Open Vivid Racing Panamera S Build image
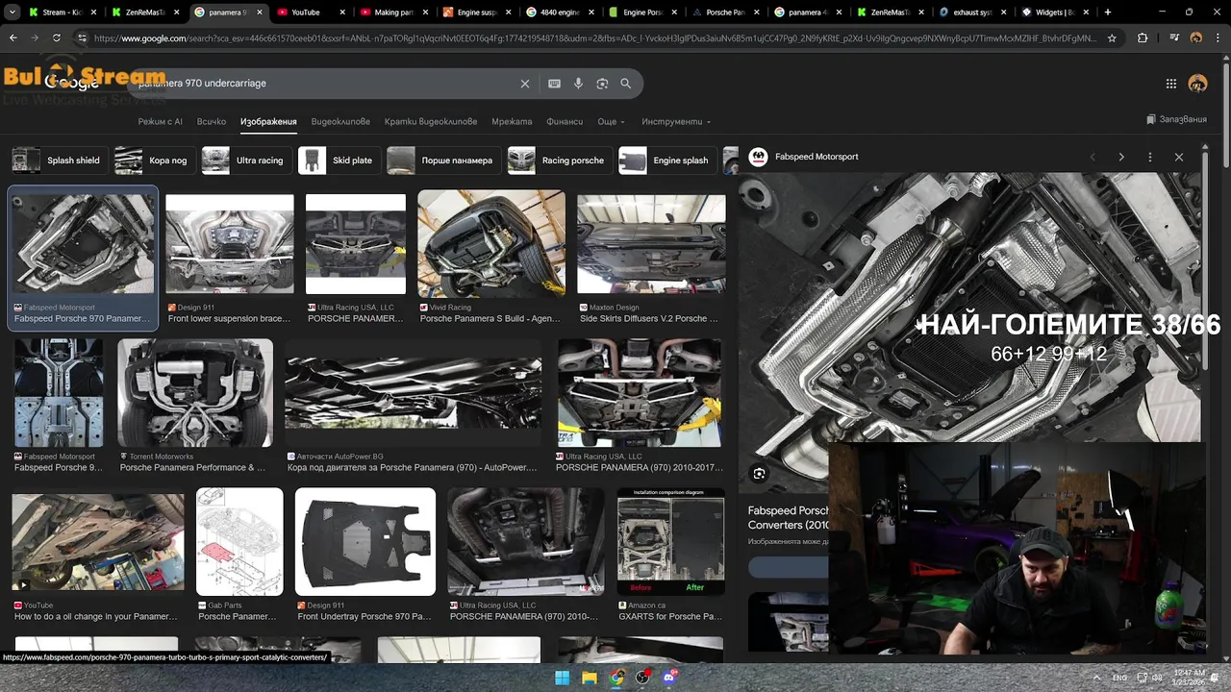Screen dimensions: 1231x692 click(491, 242)
